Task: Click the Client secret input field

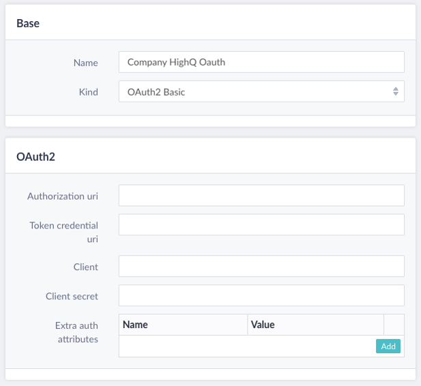Action: pyautogui.click(x=261, y=296)
